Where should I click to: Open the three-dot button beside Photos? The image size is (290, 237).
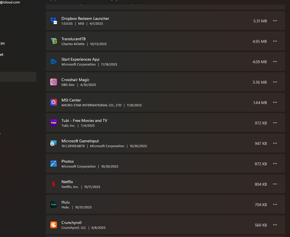point(275,164)
